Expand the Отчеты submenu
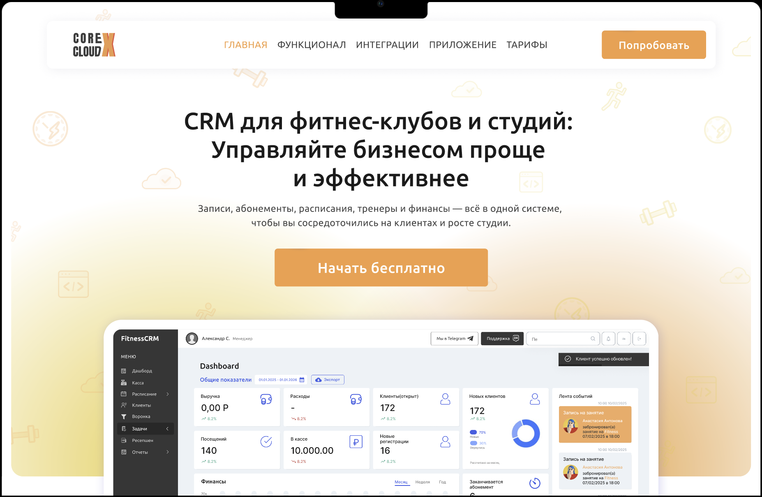762x497 pixels. (168, 452)
